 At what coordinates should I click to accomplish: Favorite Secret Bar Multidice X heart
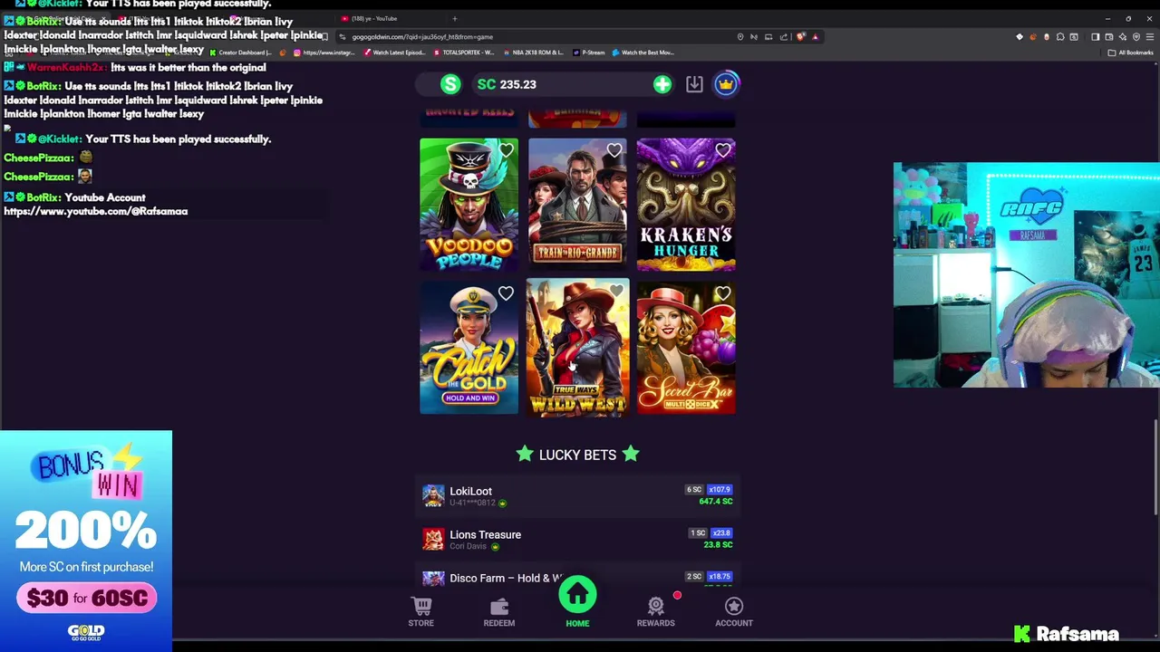[x=722, y=293]
